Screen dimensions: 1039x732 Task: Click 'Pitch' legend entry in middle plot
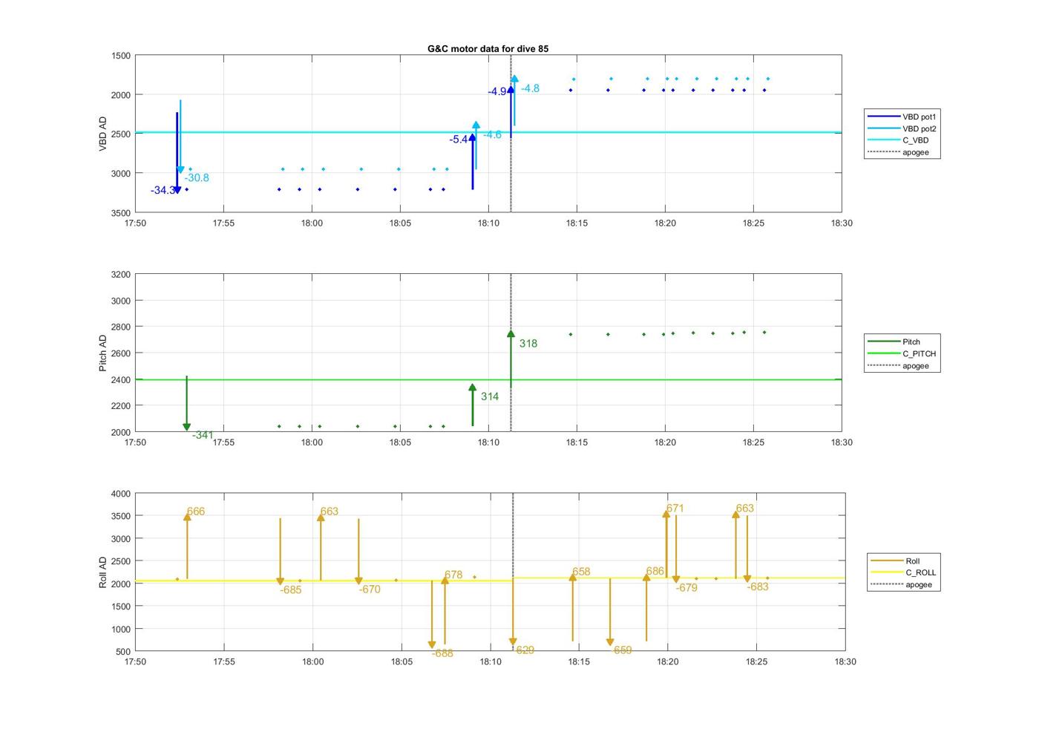(894, 342)
